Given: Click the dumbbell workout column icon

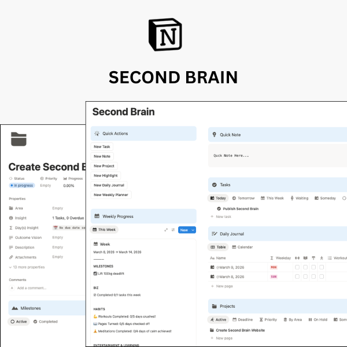Looking at the screenshot, I should [297, 258].
